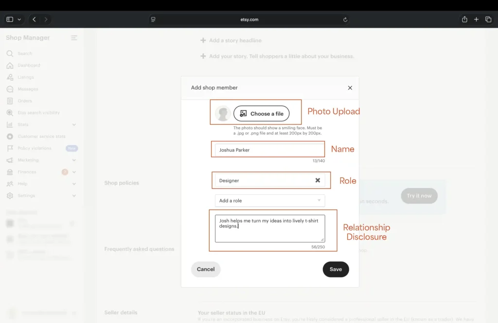Open the Add a role dropdown
The width and height of the screenshot is (498, 323).
click(x=270, y=201)
